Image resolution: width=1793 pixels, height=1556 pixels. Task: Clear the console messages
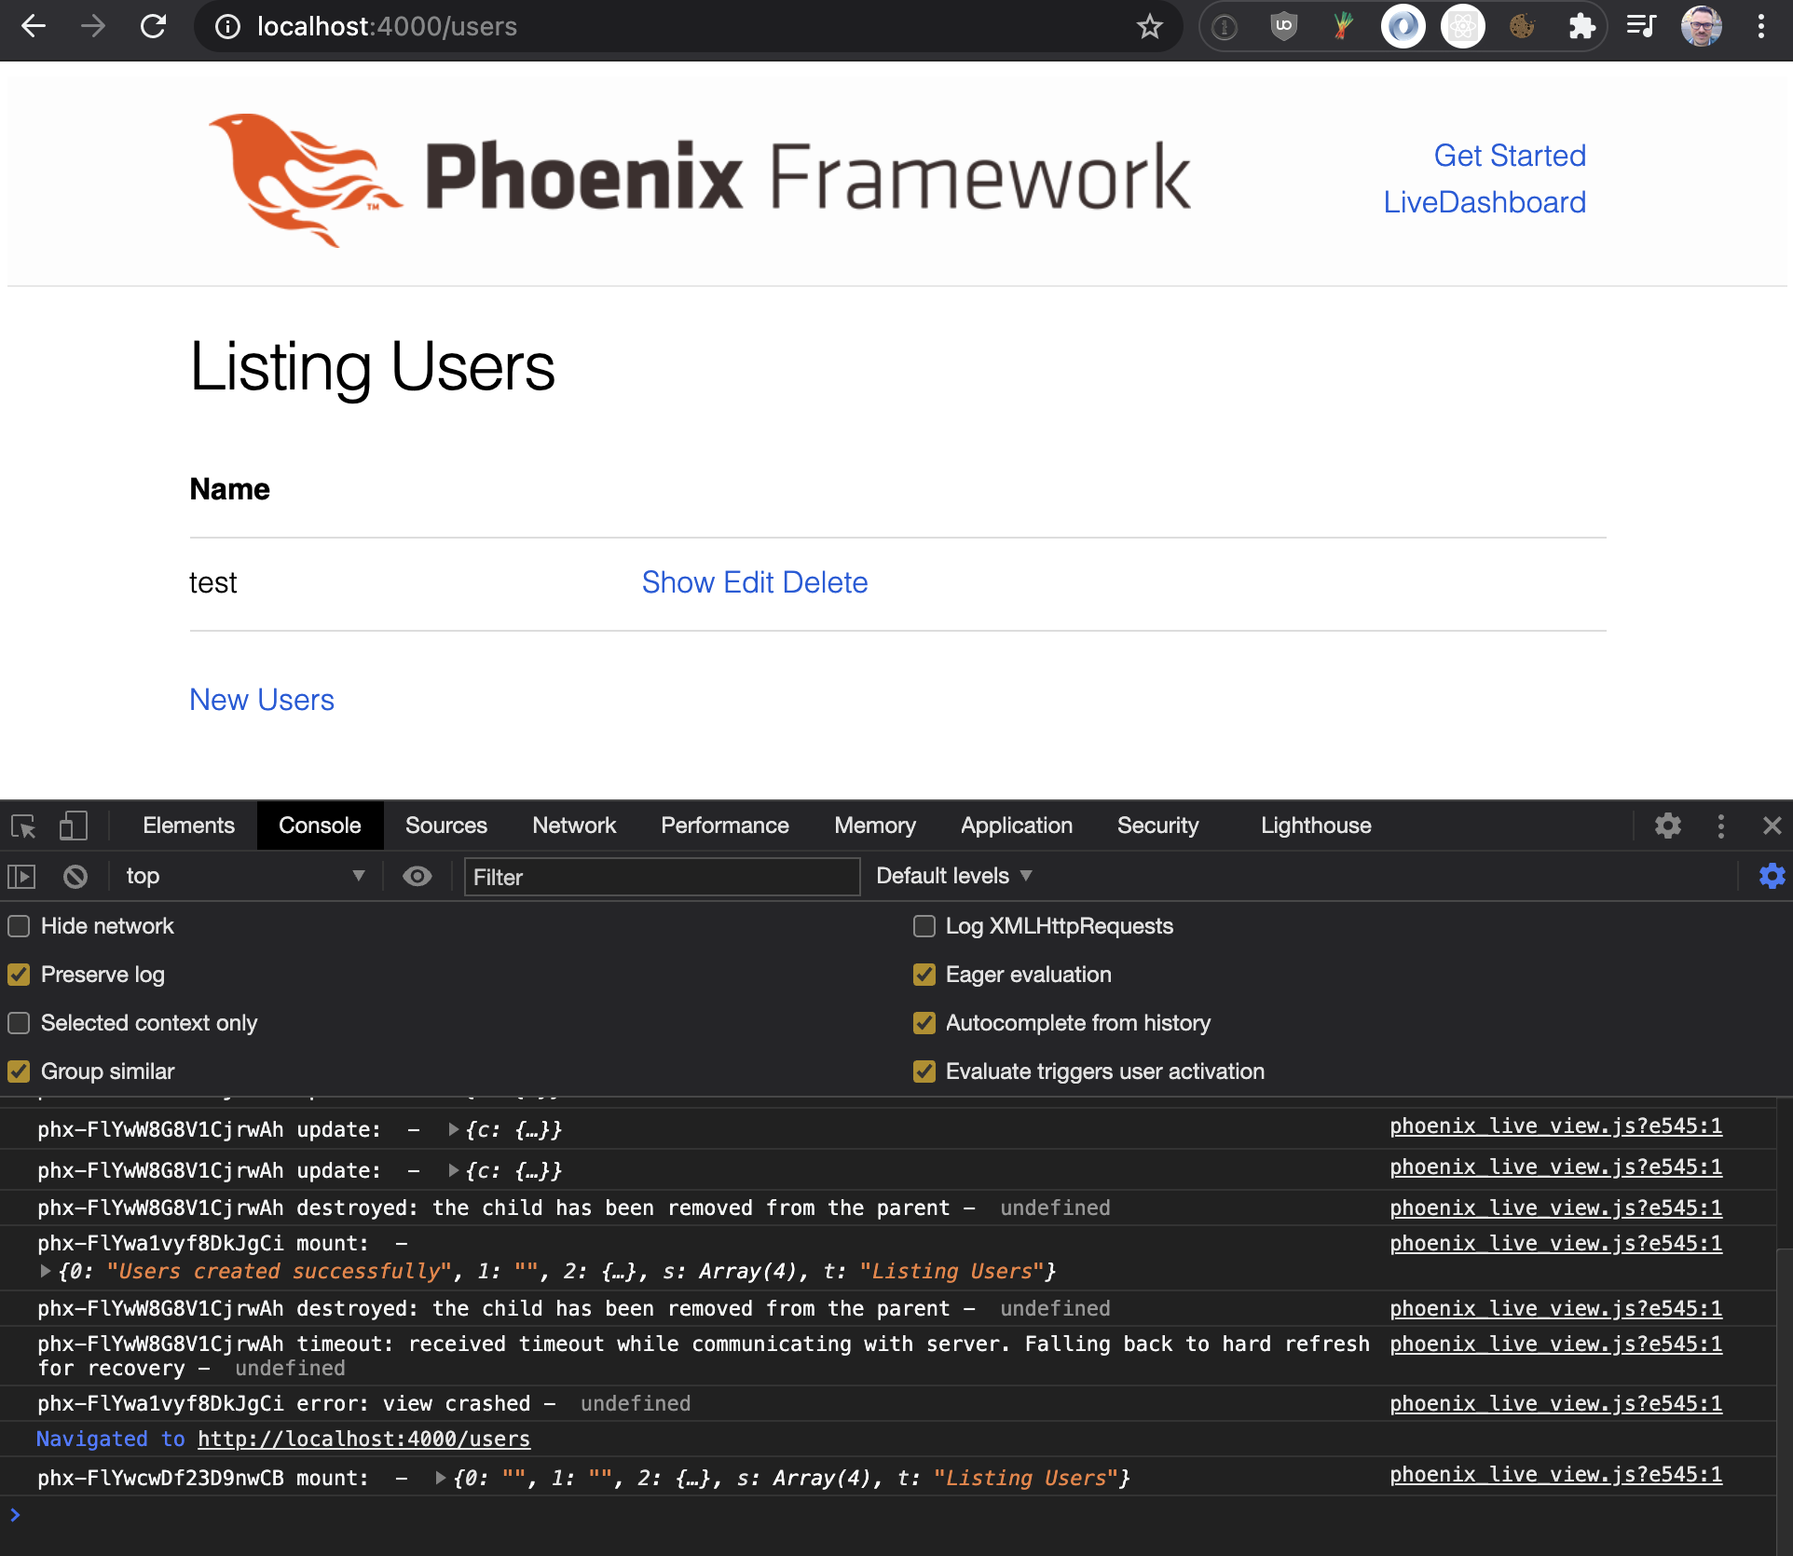pos(75,876)
